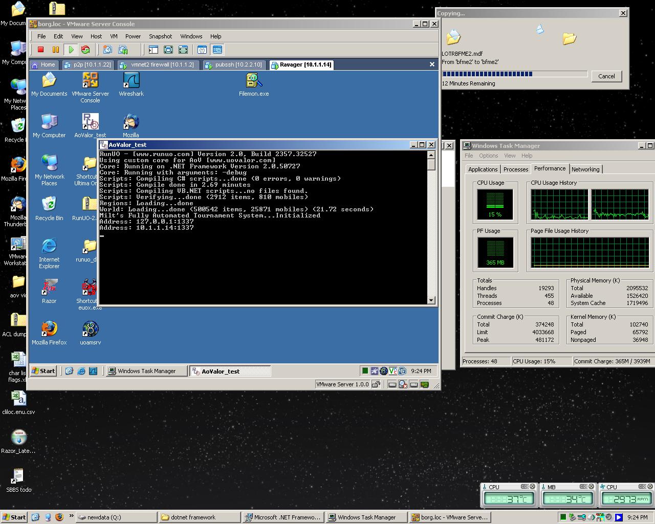This screenshot has height=524, width=655.
Task: Switch to the Home tab in VMware console
Action: pyautogui.click(x=43, y=64)
